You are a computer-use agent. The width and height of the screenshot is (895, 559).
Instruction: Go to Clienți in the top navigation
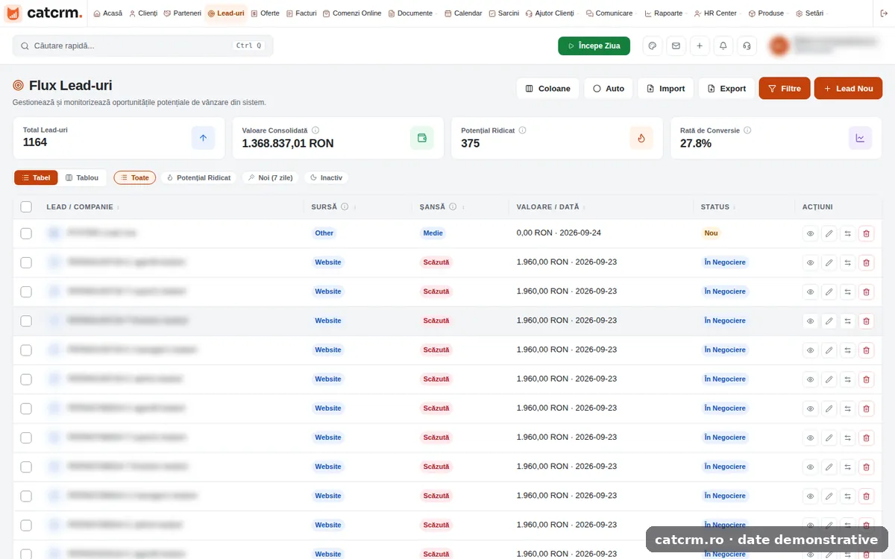coord(143,13)
